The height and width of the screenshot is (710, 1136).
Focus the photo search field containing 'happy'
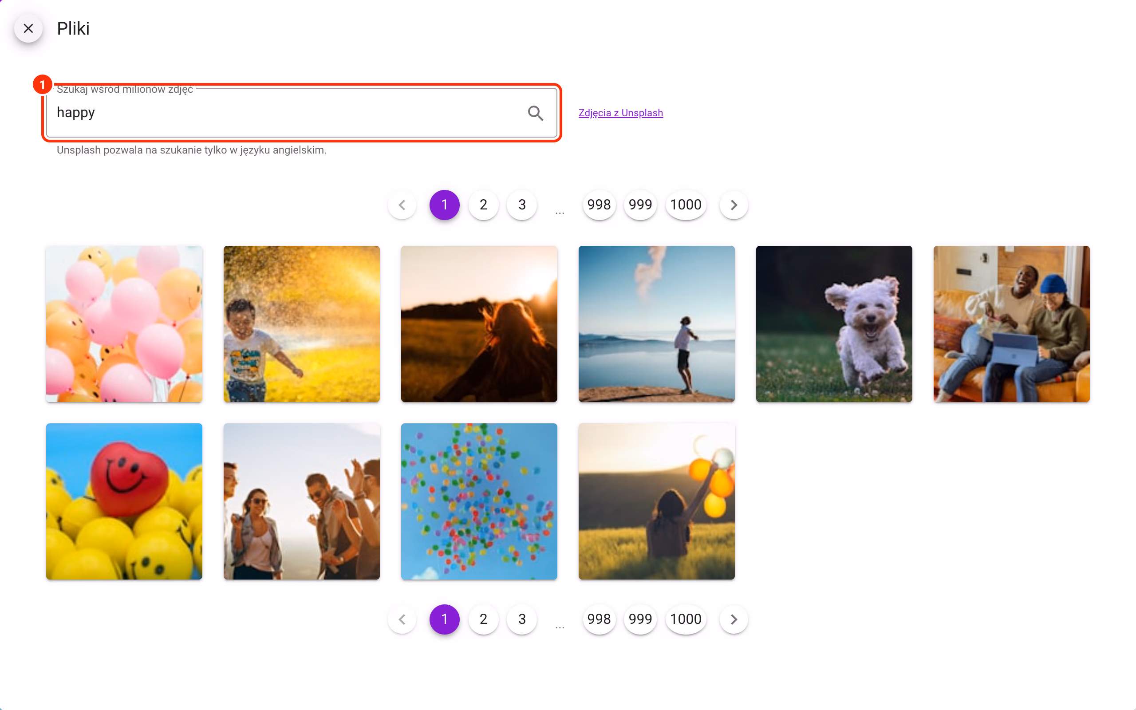click(x=301, y=113)
